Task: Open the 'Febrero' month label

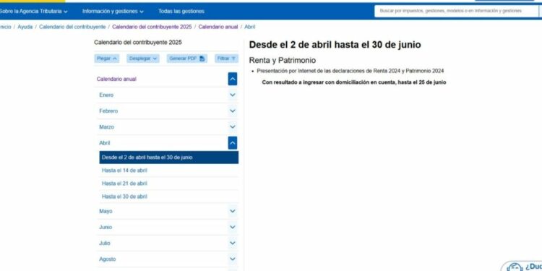Action: pyautogui.click(x=108, y=111)
